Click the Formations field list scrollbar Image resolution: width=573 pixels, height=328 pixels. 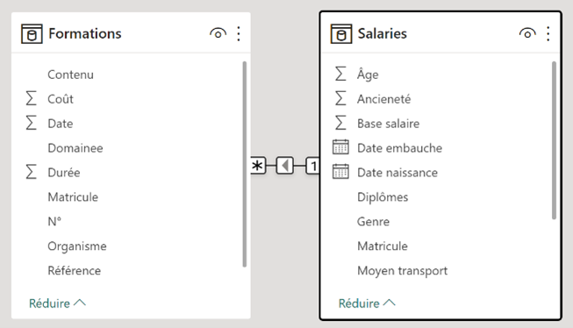coord(245,164)
